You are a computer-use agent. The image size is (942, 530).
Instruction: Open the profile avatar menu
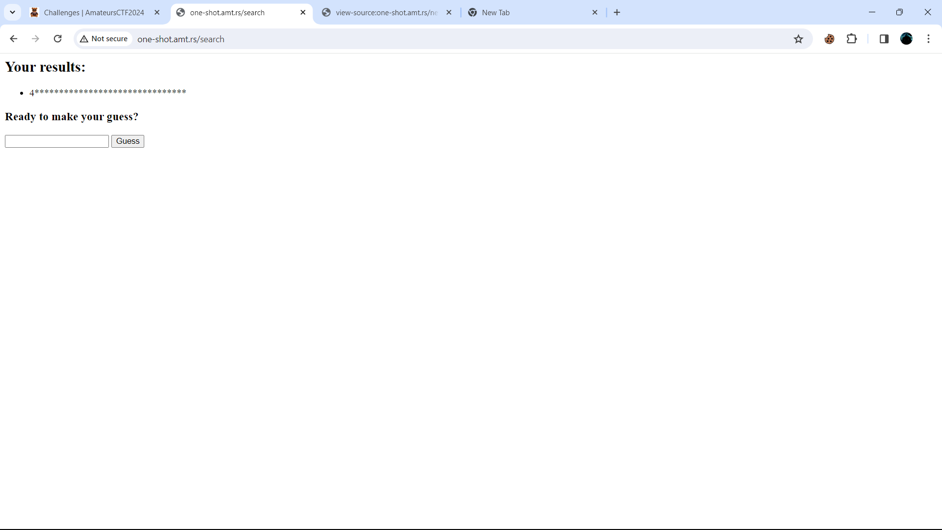point(906,39)
